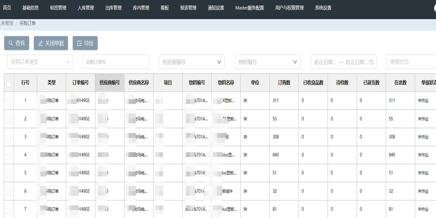Open the 单据状态 filter dropdown
Image resolution: width=436 pixels, height=218 pixels.
[411, 62]
